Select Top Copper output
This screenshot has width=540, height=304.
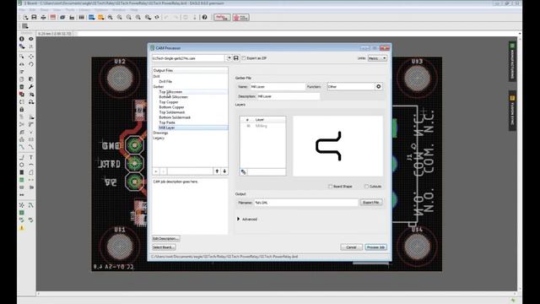click(x=169, y=102)
